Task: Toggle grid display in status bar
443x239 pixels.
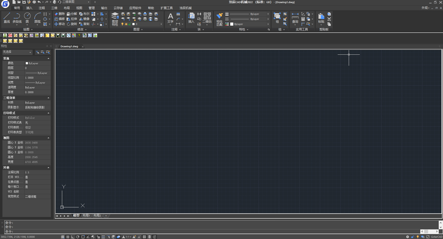Action: pyautogui.click(x=68, y=237)
